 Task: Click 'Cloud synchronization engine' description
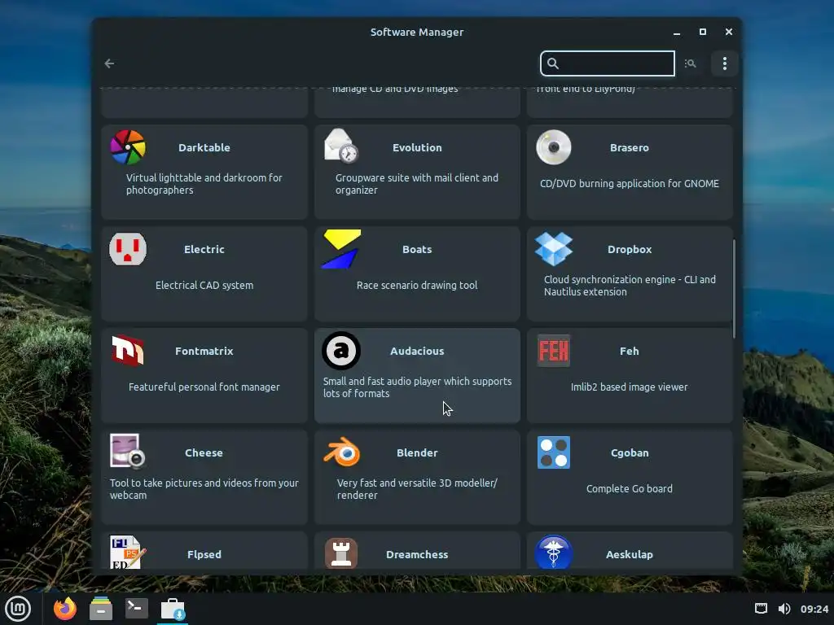630,286
